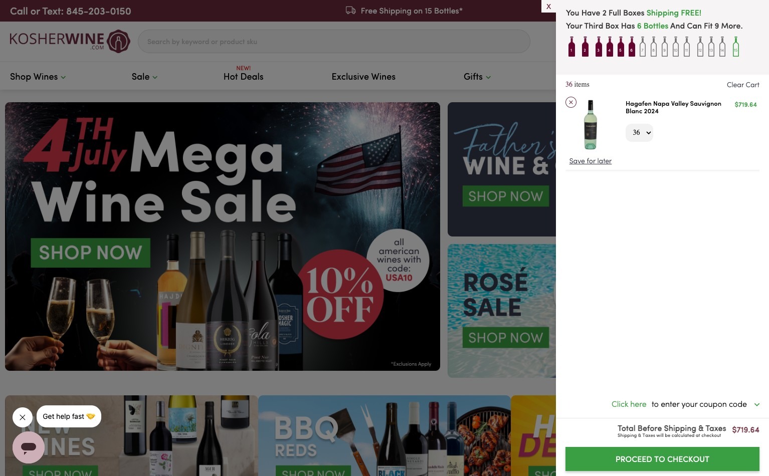This screenshot has height=476, width=769.
Task: Click the first filled bottle icon
Action: (571, 47)
